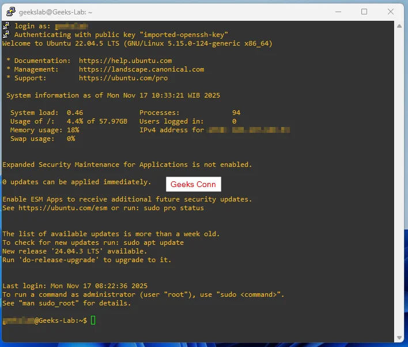Click the https://landscape.canonical.com URL

(x=142, y=69)
